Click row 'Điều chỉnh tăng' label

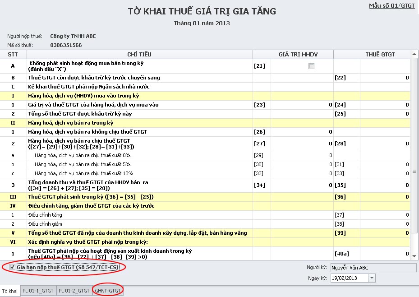click(x=45, y=215)
